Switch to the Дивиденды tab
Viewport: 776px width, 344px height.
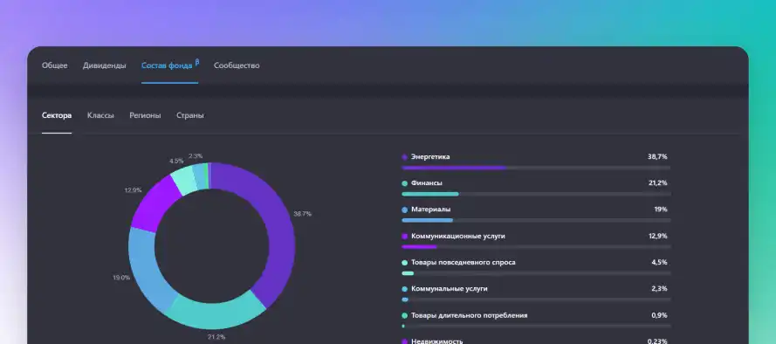pos(105,65)
